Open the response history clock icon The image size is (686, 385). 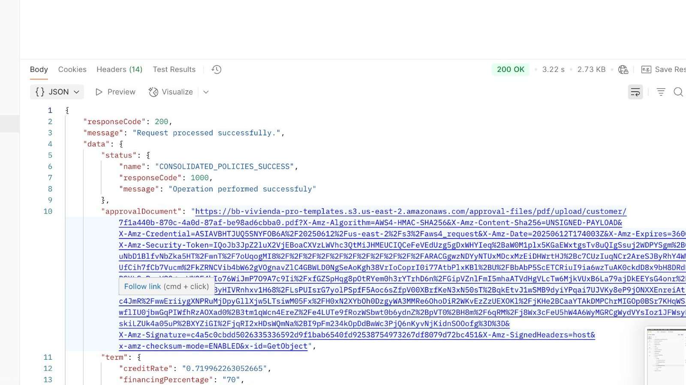point(217,69)
